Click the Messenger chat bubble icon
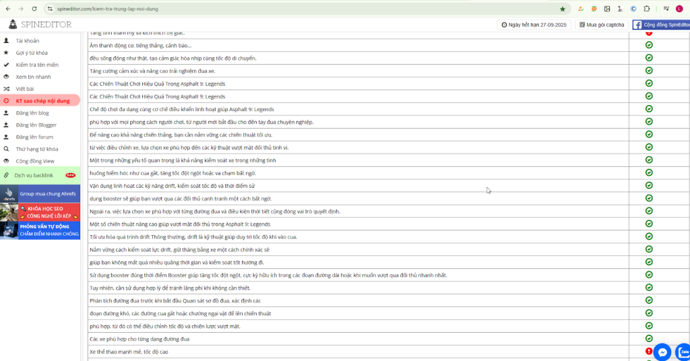The image size is (690, 361). pos(663,352)
